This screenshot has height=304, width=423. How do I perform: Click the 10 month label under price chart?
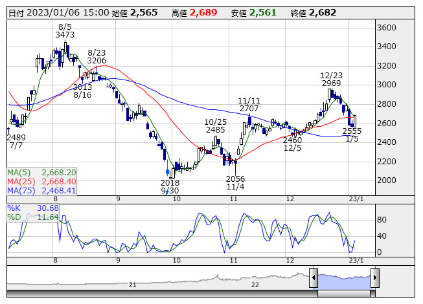[176, 199]
